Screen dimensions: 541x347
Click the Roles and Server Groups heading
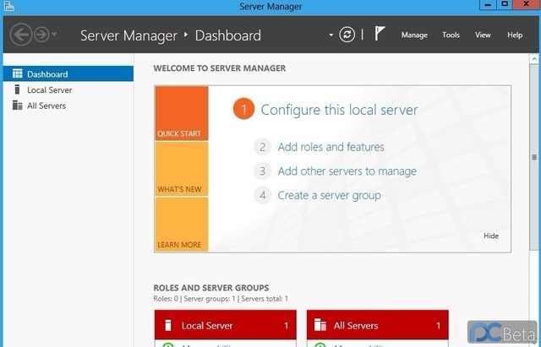[x=211, y=288]
